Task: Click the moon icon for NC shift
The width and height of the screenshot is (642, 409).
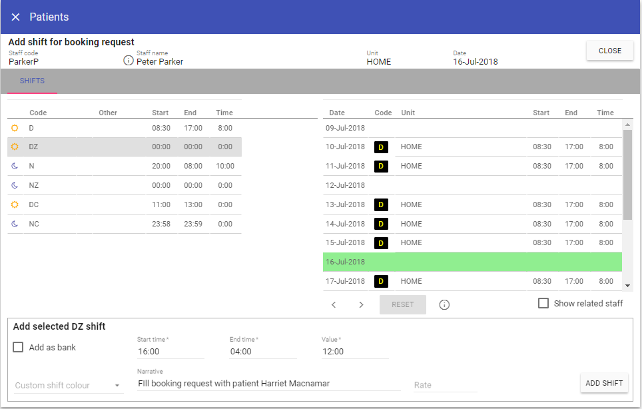Action: (x=15, y=224)
